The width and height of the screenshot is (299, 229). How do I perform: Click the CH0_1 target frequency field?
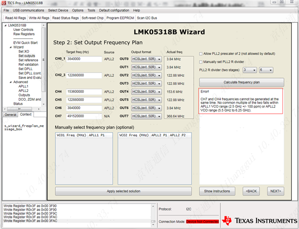[x=84, y=59]
